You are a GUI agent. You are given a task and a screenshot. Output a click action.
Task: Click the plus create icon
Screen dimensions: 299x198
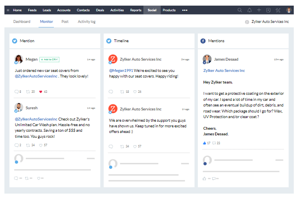[x=259, y=10]
